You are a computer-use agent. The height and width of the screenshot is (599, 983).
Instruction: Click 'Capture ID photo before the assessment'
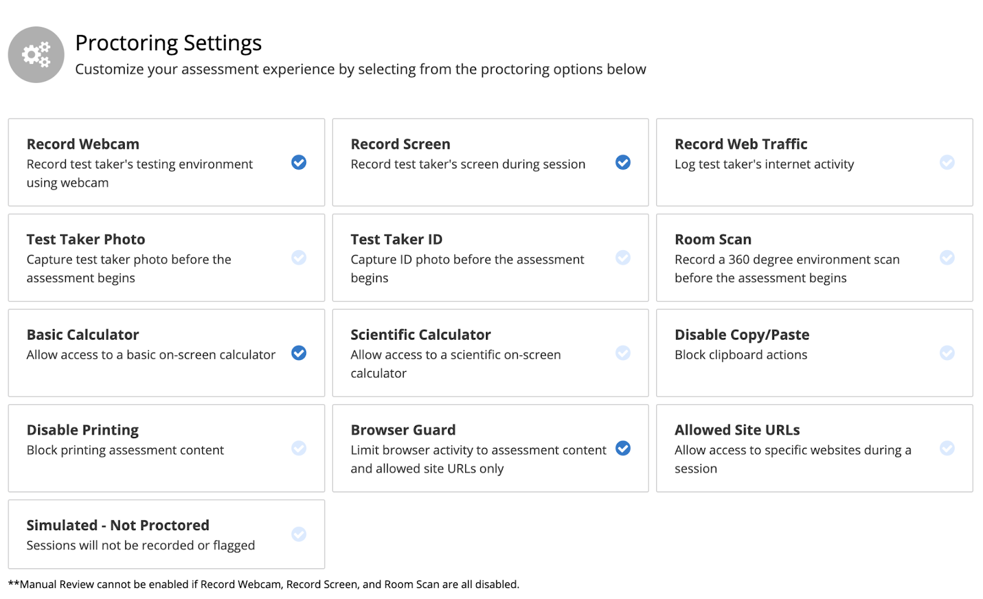coord(468,269)
